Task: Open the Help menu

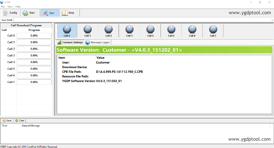Action: [18, 7]
